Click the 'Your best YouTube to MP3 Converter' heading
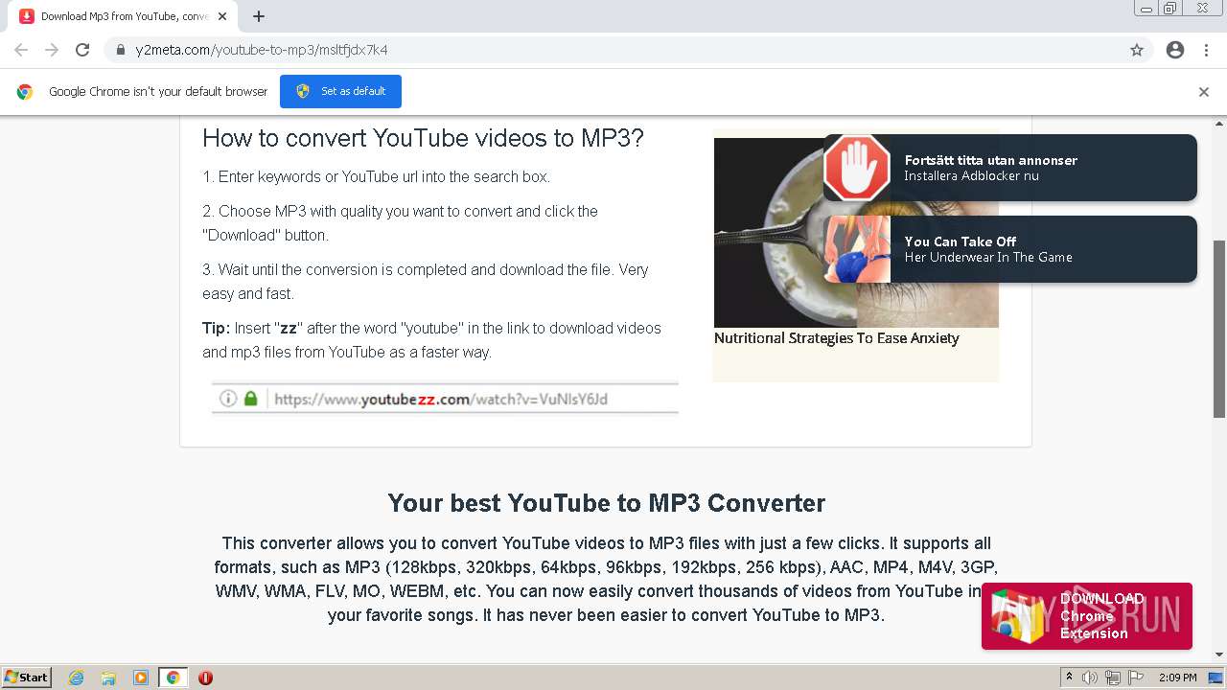The width and height of the screenshot is (1227, 690). [x=606, y=503]
